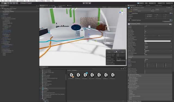Screen dimensions: 174x102
Task: Select Directional Light in Hierarchy
Action: click(x=7, y=26)
